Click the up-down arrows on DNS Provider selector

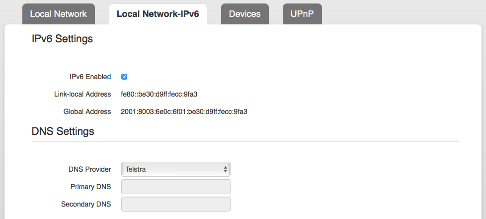point(225,169)
